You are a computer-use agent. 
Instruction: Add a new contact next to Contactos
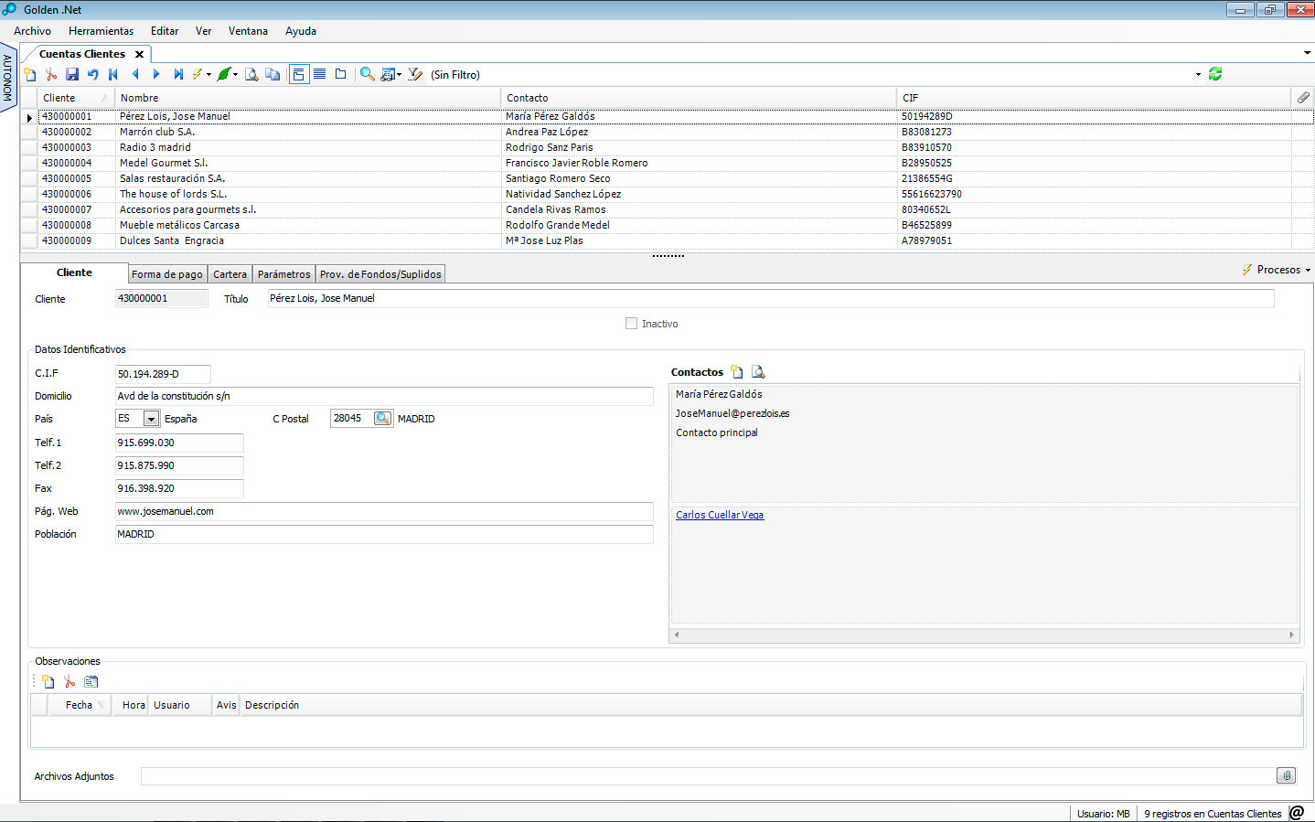(x=737, y=372)
